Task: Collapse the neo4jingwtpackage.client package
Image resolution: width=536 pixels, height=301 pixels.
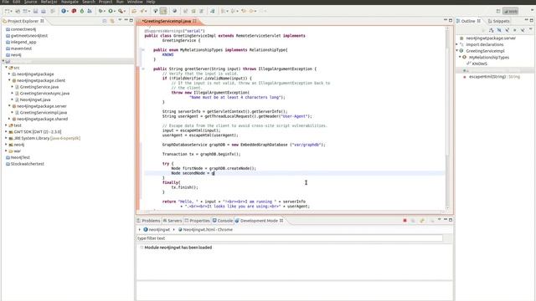Action: (x=9, y=80)
